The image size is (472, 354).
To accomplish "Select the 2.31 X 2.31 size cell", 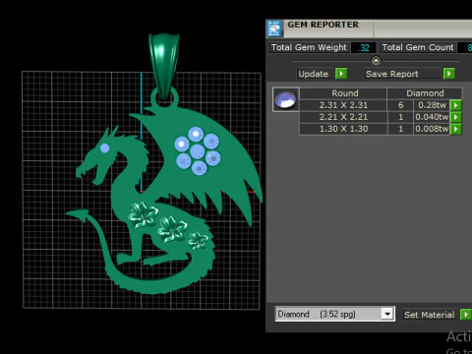I will click(343, 105).
